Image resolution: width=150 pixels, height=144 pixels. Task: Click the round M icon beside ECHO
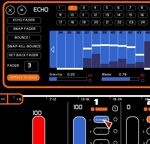coord(22,10)
